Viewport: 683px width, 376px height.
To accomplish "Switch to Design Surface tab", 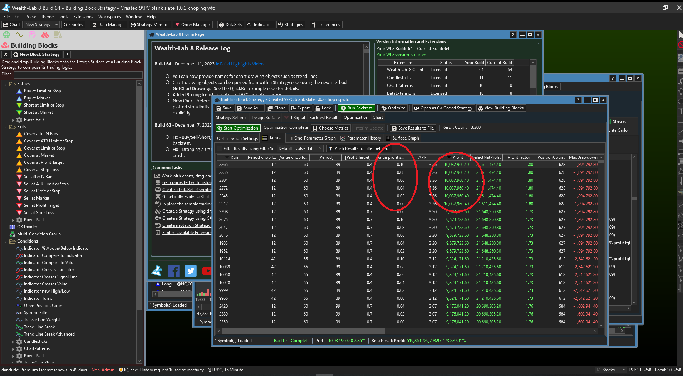I will click(265, 118).
